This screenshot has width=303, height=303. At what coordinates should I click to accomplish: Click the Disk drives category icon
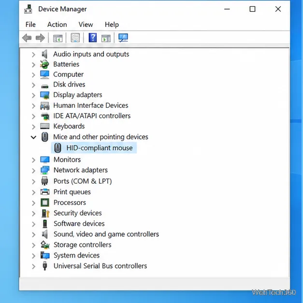pos(44,86)
